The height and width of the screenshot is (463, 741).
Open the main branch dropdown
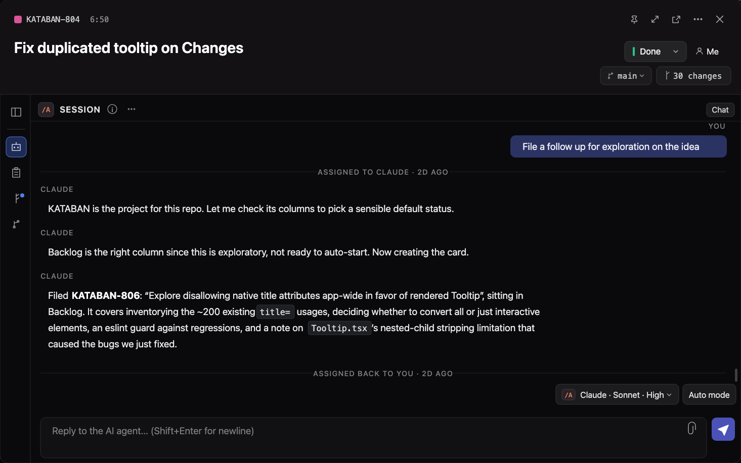626,76
